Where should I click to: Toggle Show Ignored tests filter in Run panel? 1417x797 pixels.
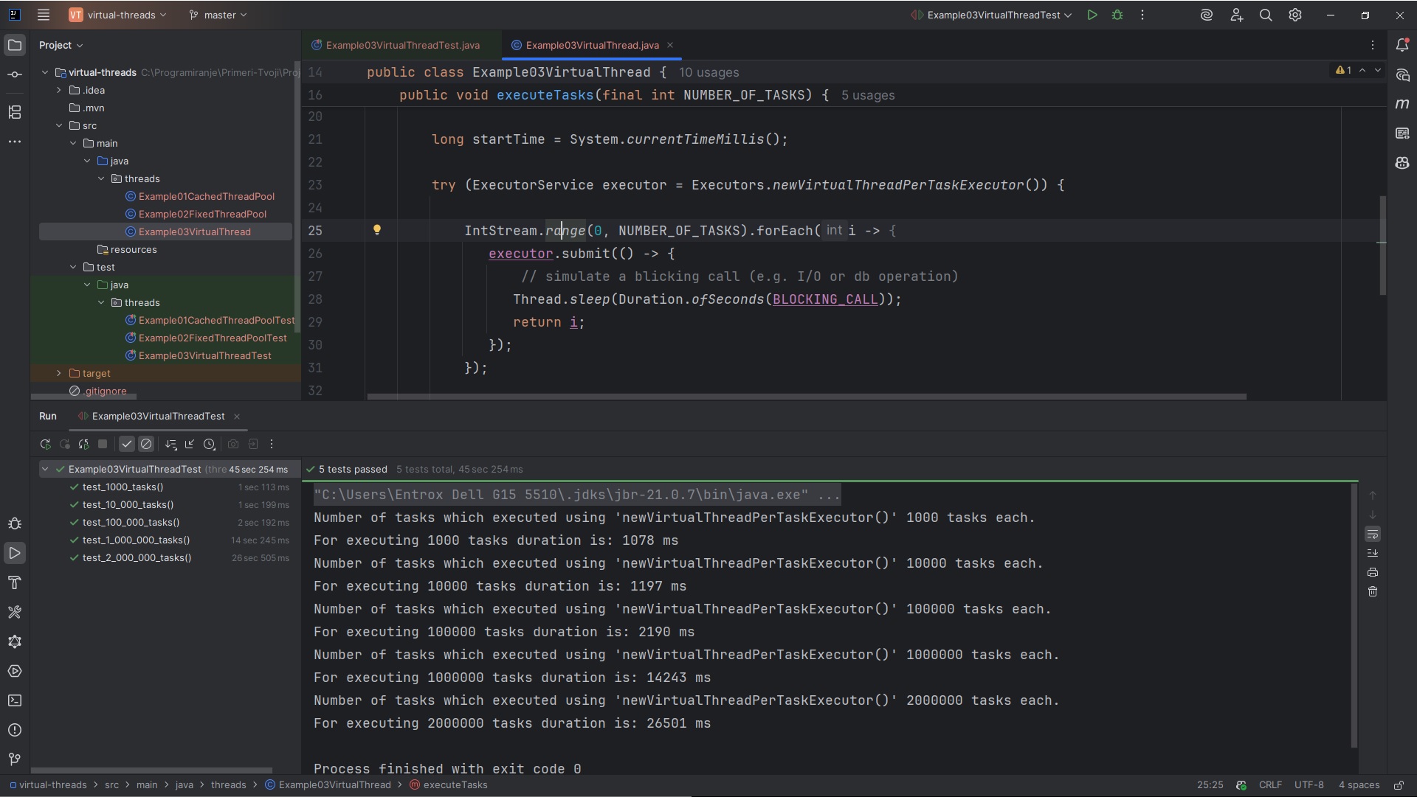[x=146, y=444]
